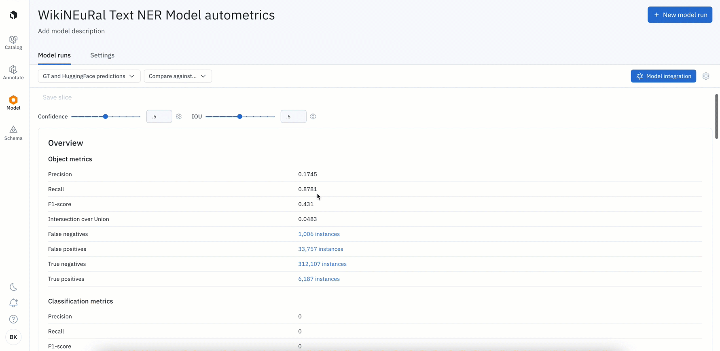Click the Object metrics heading

click(70, 159)
